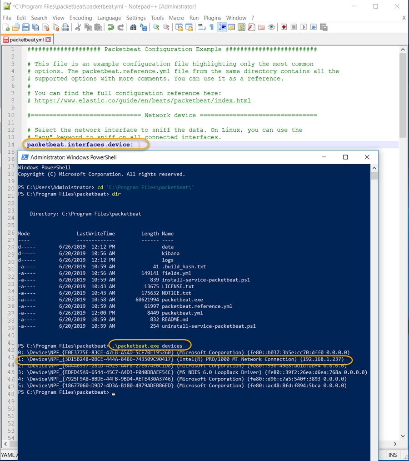The image size is (409, 461).
Task: Click the Print icon in toolbar
Action: [65, 27]
